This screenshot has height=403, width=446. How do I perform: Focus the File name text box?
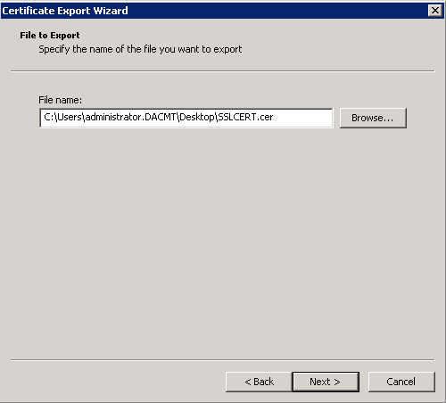(x=186, y=118)
